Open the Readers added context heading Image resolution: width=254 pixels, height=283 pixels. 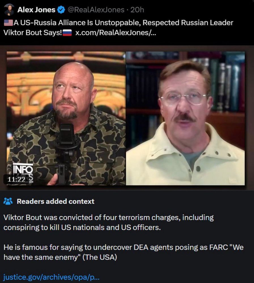[x=56, y=201]
